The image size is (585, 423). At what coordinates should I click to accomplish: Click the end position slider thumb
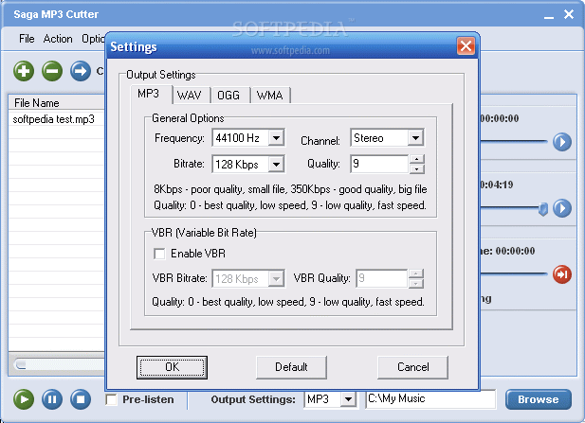[543, 208]
